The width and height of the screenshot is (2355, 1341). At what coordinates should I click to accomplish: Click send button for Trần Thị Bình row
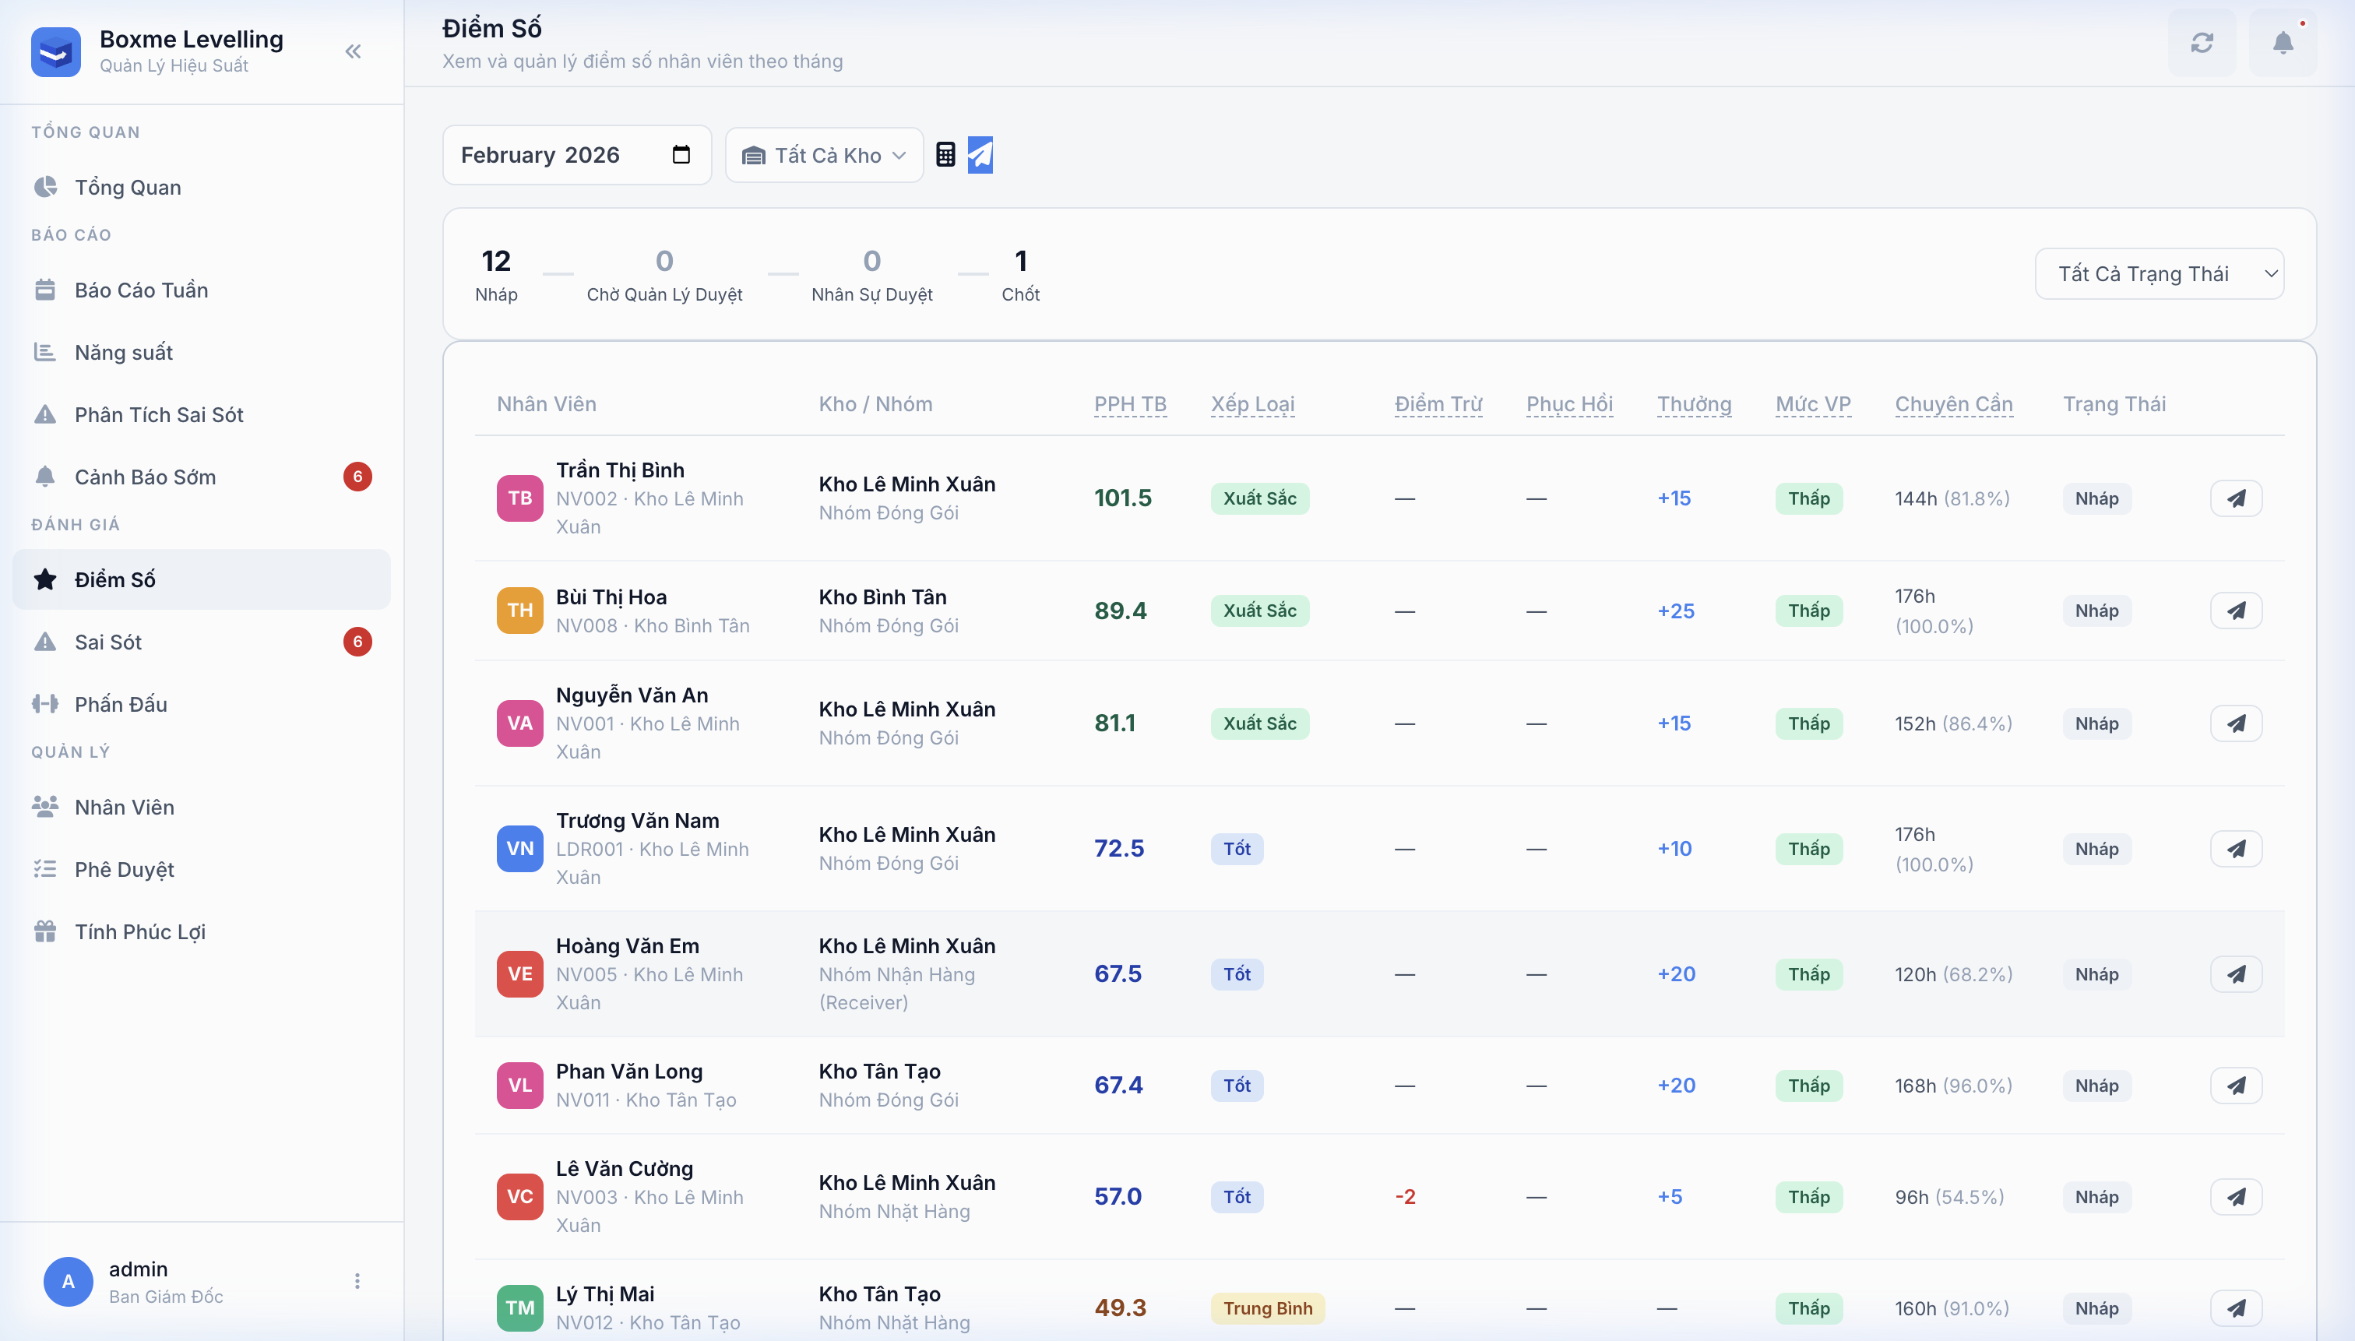point(2235,498)
